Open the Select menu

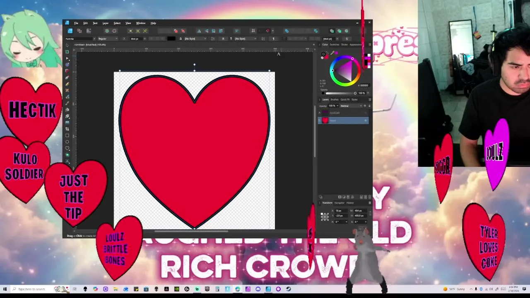coord(117,23)
